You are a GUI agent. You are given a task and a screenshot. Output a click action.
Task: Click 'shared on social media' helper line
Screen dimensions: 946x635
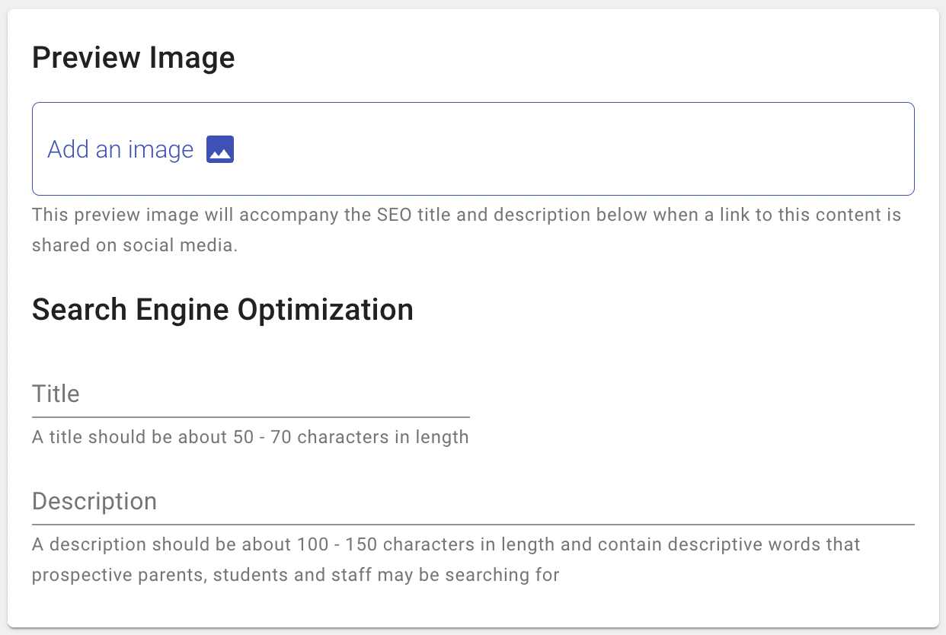pos(135,247)
